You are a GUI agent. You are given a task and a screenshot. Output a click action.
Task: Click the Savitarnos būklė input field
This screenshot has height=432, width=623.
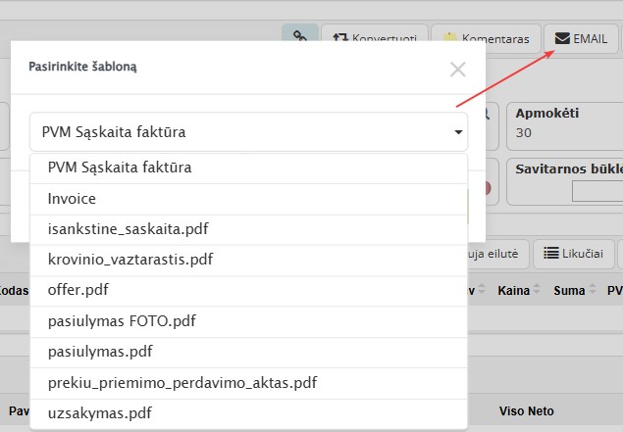[597, 191]
